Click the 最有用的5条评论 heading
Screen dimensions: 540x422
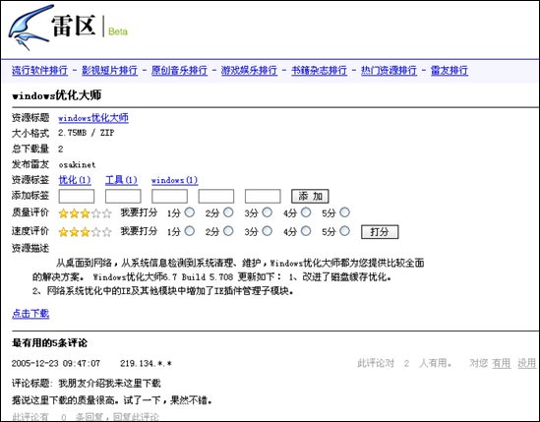pyautogui.click(x=49, y=342)
